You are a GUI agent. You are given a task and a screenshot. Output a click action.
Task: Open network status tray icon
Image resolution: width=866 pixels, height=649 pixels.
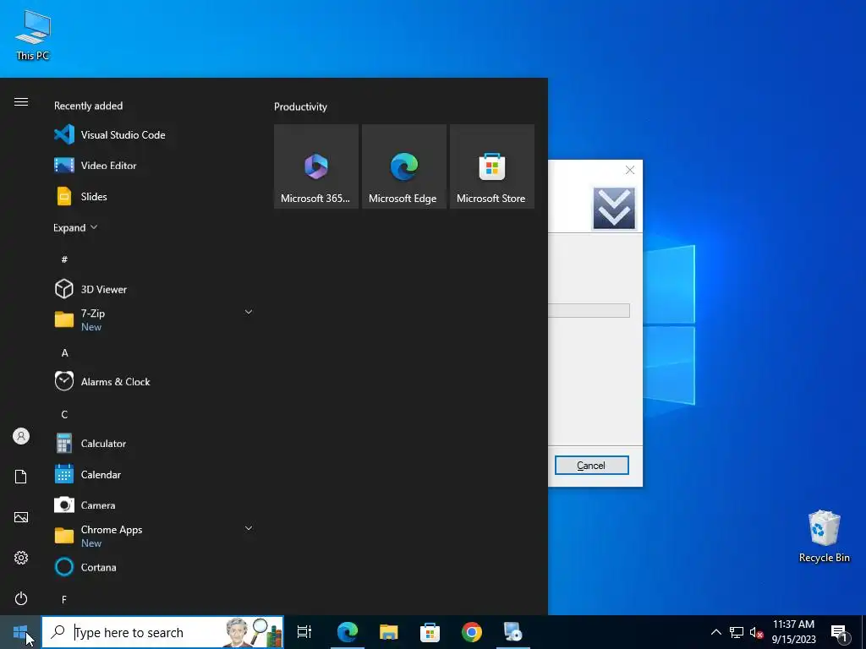(737, 632)
